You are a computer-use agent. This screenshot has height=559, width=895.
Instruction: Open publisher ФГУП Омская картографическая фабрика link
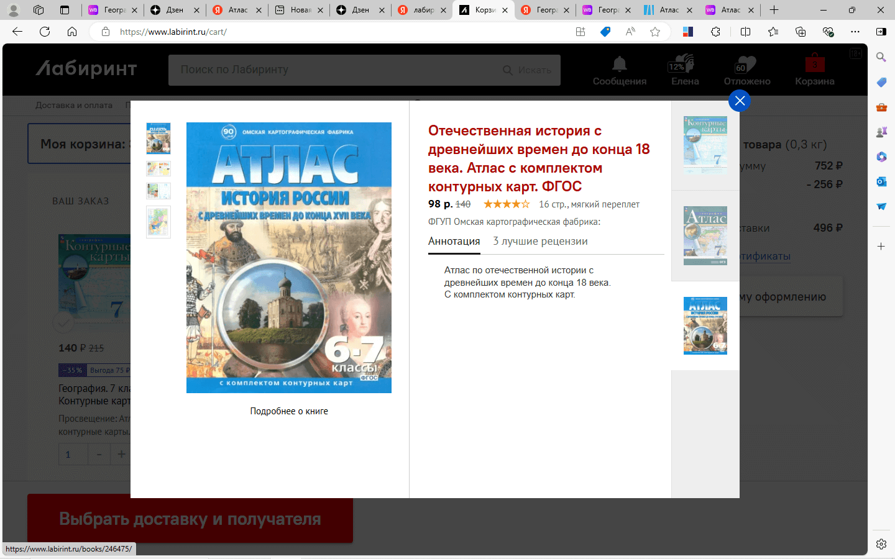click(514, 222)
